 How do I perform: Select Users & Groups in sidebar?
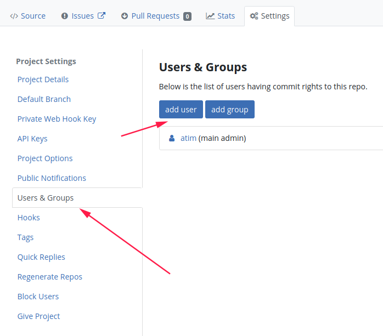pyautogui.click(x=77, y=198)
